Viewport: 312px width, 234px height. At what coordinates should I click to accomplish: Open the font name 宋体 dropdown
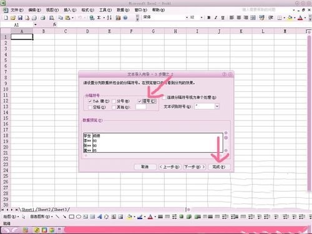tap(187, 17)
